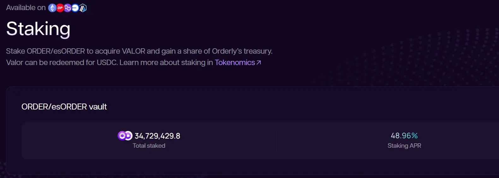The width and height of the screenshot is (499, 178).
Task: Click the white esORDER token icon
Action: [128, 136]
